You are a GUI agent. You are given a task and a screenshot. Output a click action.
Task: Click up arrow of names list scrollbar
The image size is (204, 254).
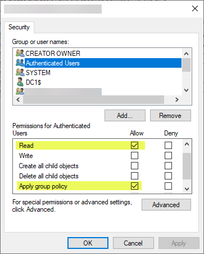[186, 54]
